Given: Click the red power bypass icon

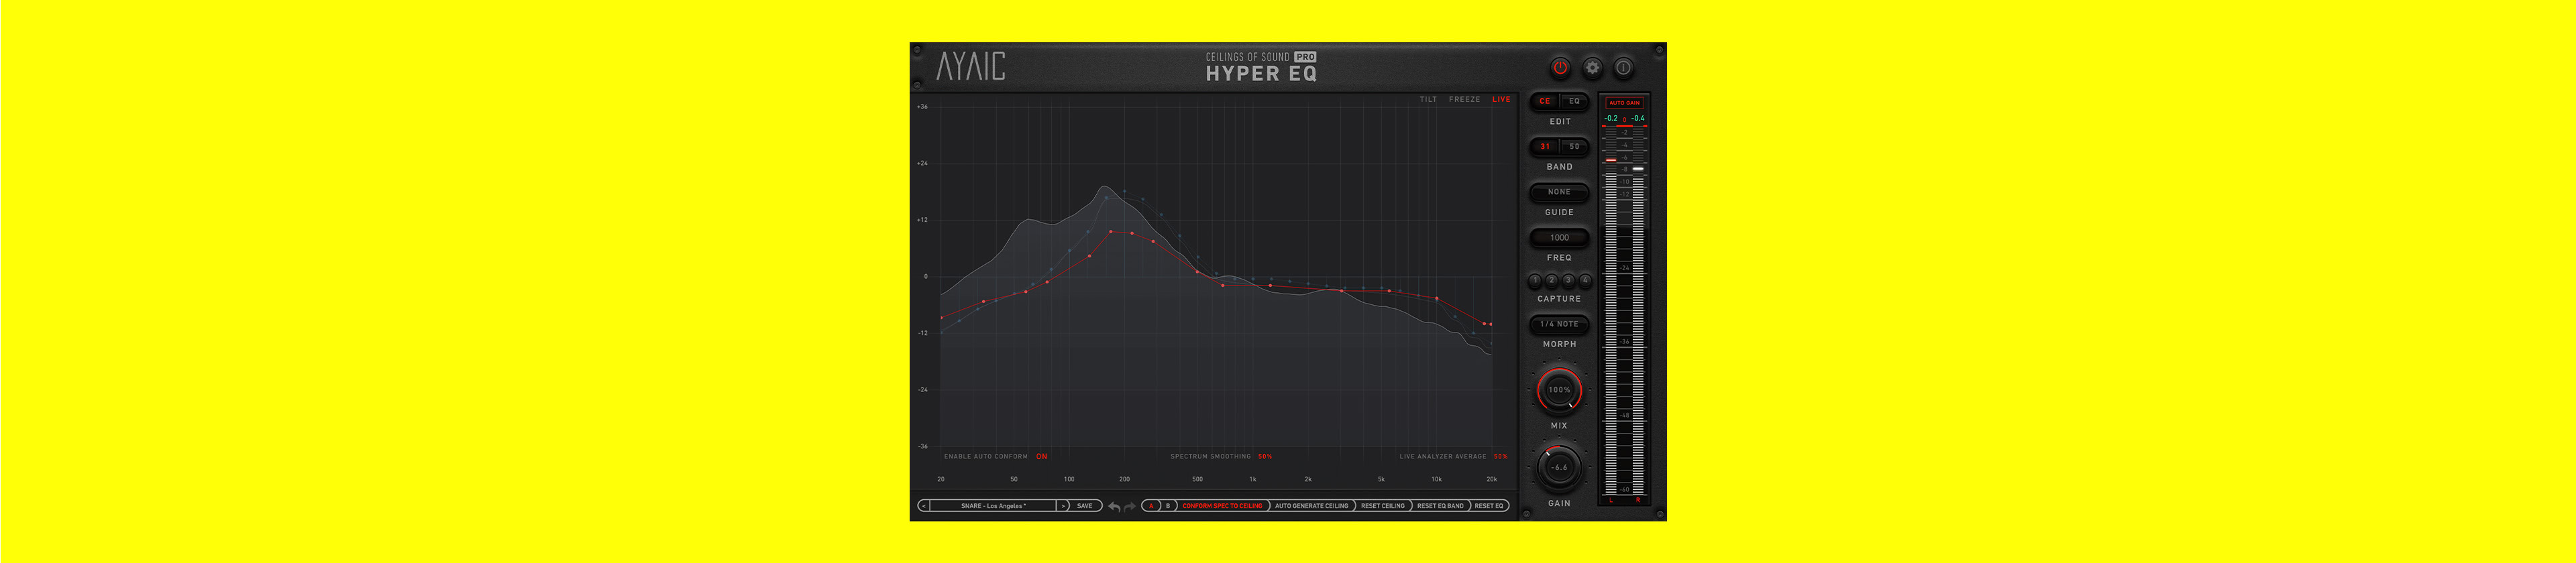Looking at the screenshot, I should tap(1559, 68).
